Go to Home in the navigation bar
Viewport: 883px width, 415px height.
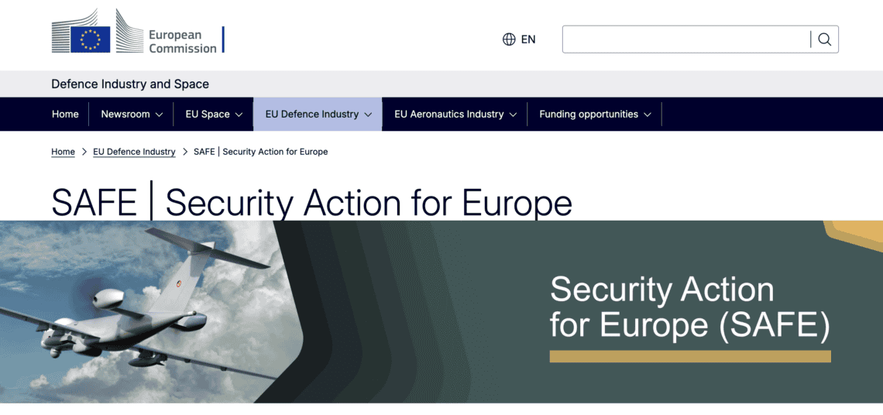65,114
